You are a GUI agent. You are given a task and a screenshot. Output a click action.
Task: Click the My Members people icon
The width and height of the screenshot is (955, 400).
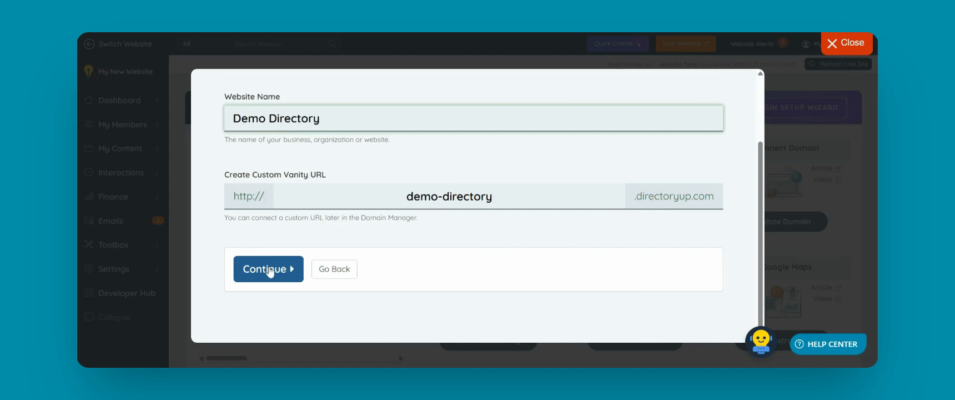[x=89, y=124]
